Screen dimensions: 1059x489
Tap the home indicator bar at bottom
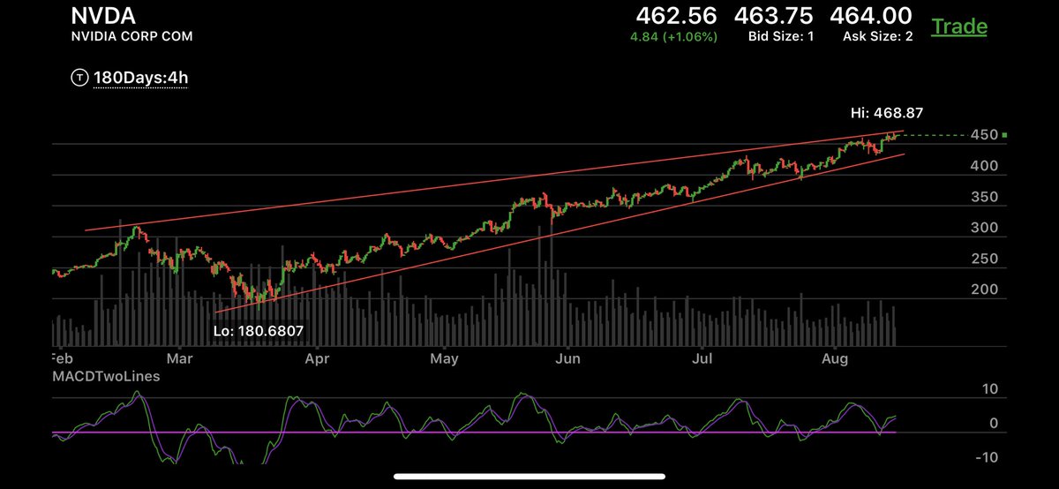click(529, 478)
